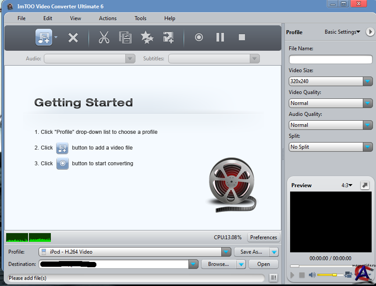This screenshot has height=286, width=376.
Task: Click the 'Please add file(s)' status text
Action: 28,278
